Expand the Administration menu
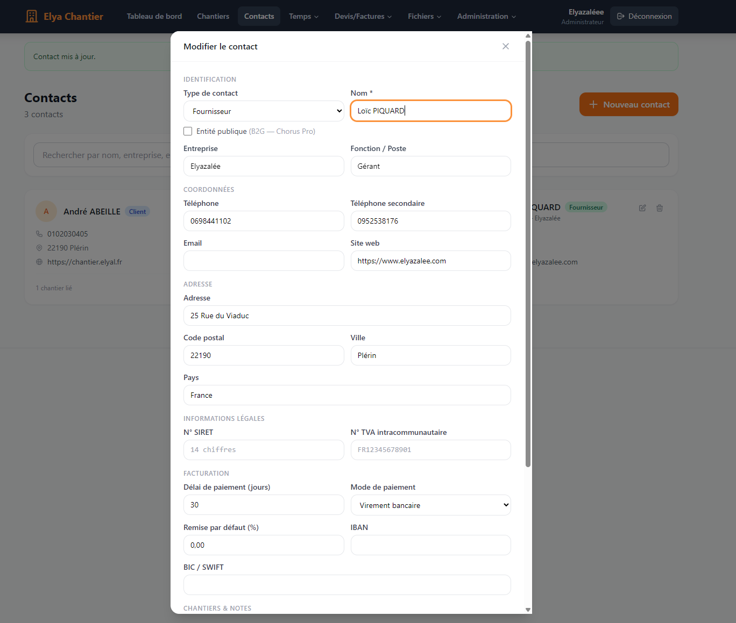736x623 pixels. click(x=486, y=16)
